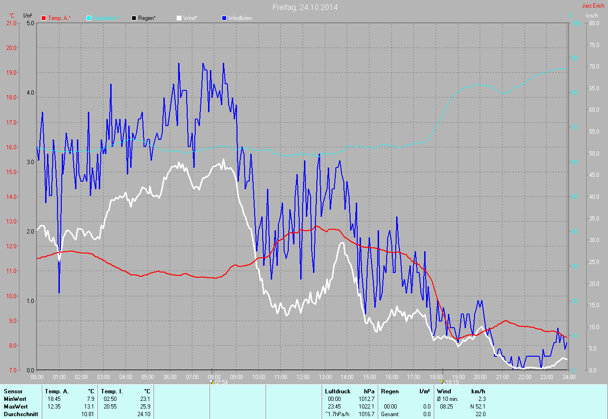This screenshot has height=419, width=608.
Task: Click the 'Gesamt:' rain total label
Action: [390, 414]
